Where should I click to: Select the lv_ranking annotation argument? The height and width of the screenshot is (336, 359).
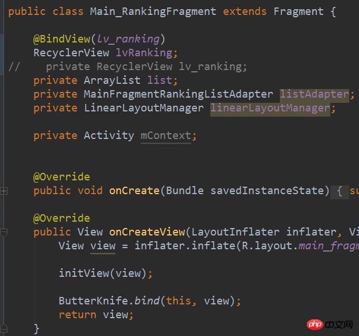128,39
